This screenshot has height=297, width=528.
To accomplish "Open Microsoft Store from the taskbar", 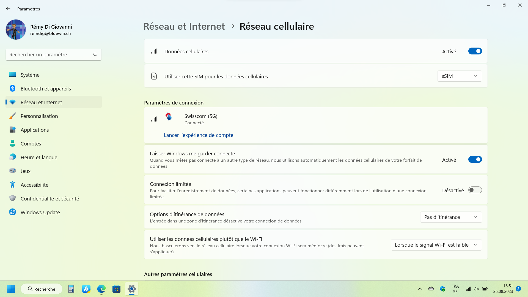I will coord(116,289).
